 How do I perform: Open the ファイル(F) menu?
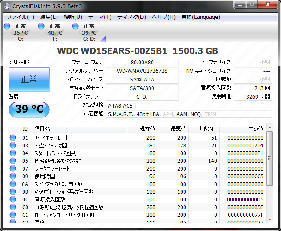(x=20, y=17)
